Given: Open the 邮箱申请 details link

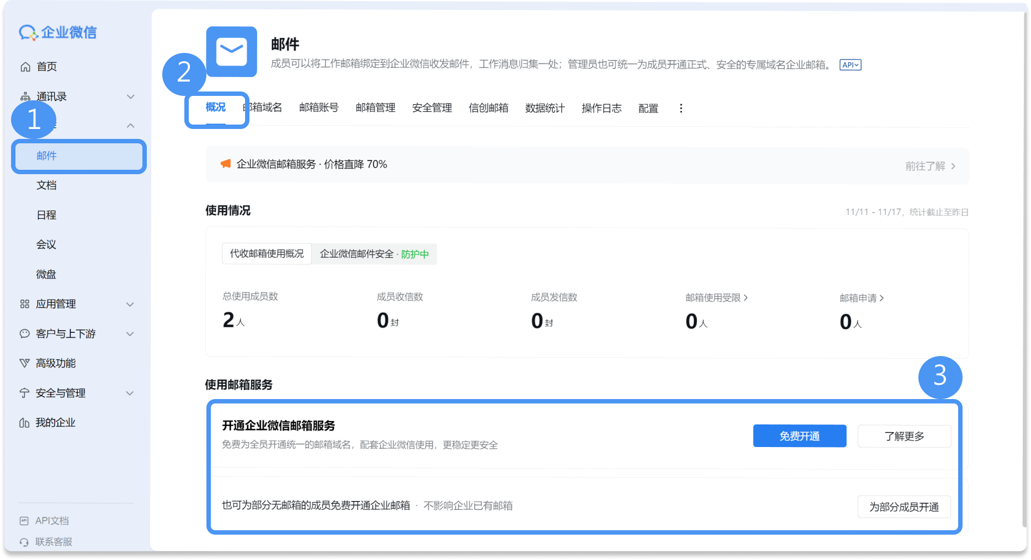Looking at the screenshot, I should click(x=862, y=298).
